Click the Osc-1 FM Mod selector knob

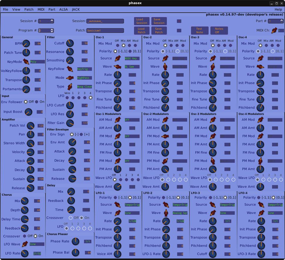[118, 136]
